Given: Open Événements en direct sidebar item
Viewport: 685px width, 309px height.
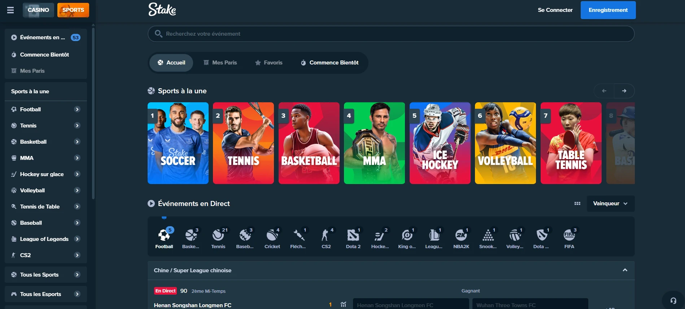Looking at the screenshot, I should [x=46, y=37].
